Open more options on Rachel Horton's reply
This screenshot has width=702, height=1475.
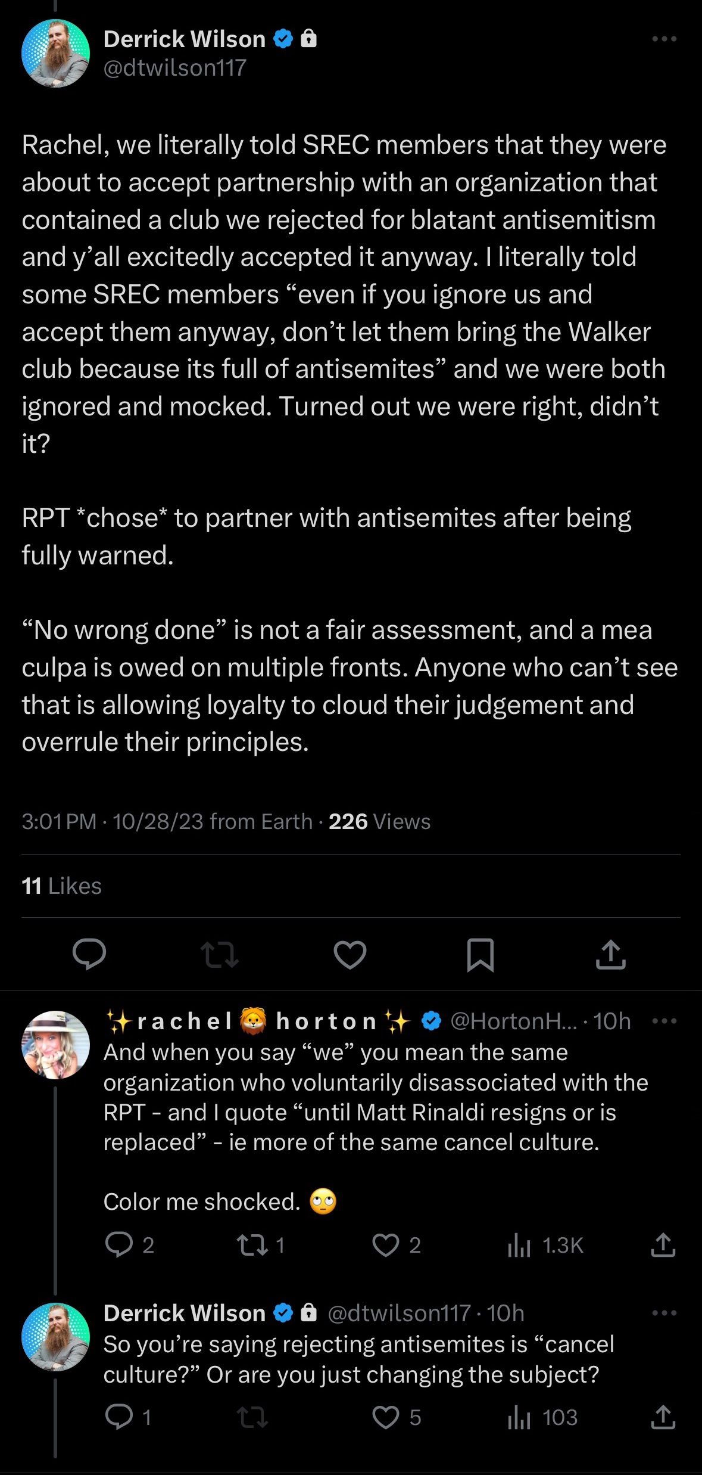point(664,1021)
